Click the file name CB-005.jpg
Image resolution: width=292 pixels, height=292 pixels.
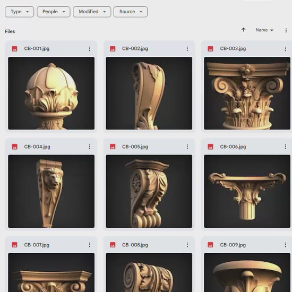tap(135, 147)
